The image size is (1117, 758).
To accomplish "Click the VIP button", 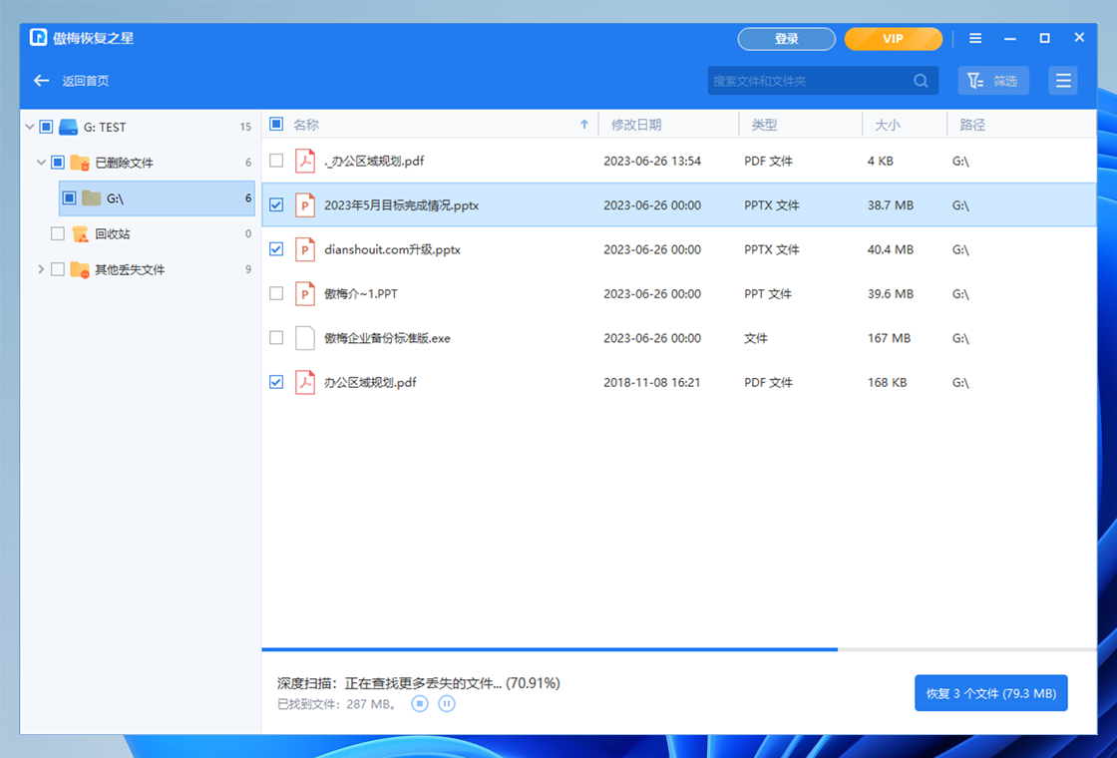I will point(894,39).
